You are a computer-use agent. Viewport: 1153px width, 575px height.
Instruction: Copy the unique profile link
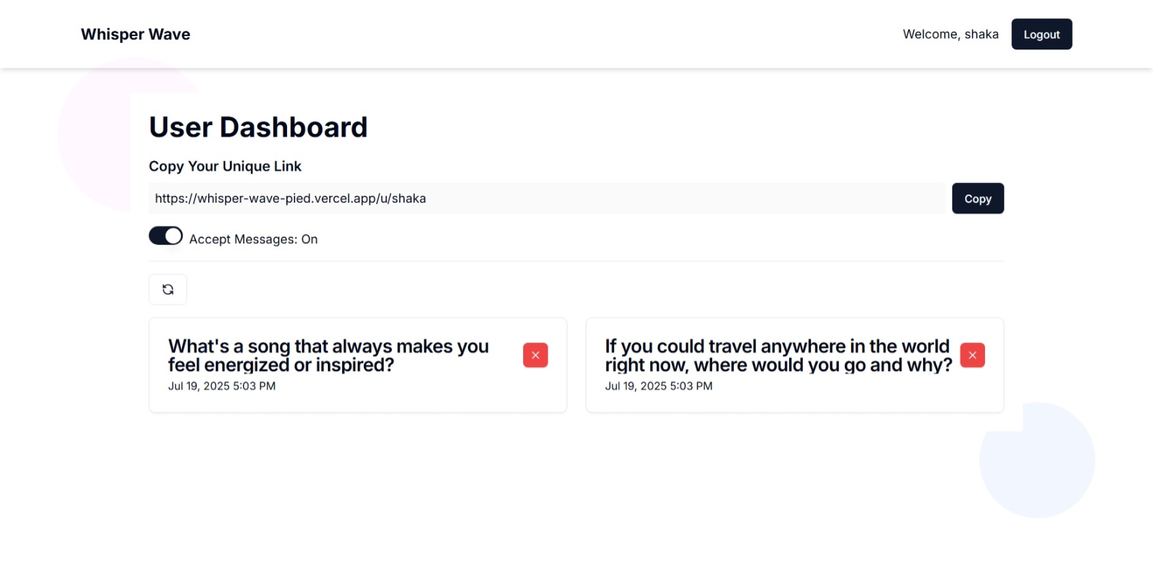tap(977, 198)
